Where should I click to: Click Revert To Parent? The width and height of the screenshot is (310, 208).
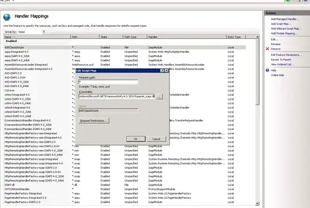pos(281,60)
